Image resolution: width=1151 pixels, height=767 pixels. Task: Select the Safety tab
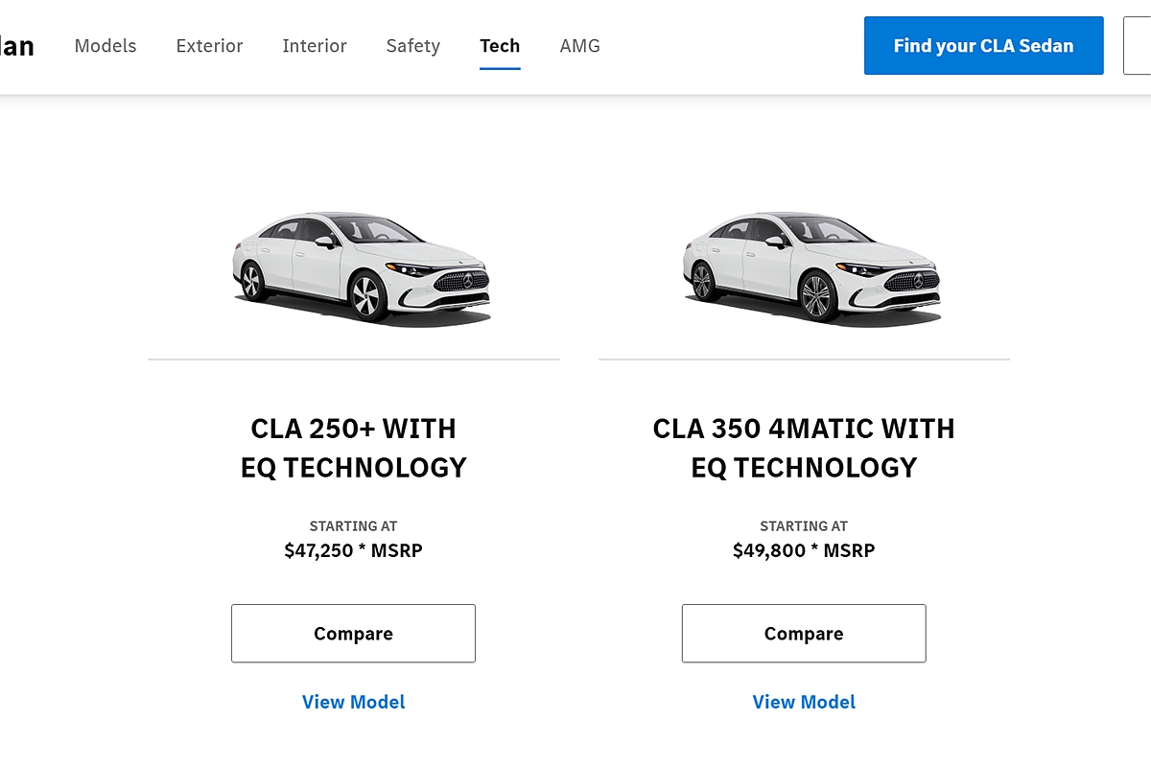(x=412, y=46)
